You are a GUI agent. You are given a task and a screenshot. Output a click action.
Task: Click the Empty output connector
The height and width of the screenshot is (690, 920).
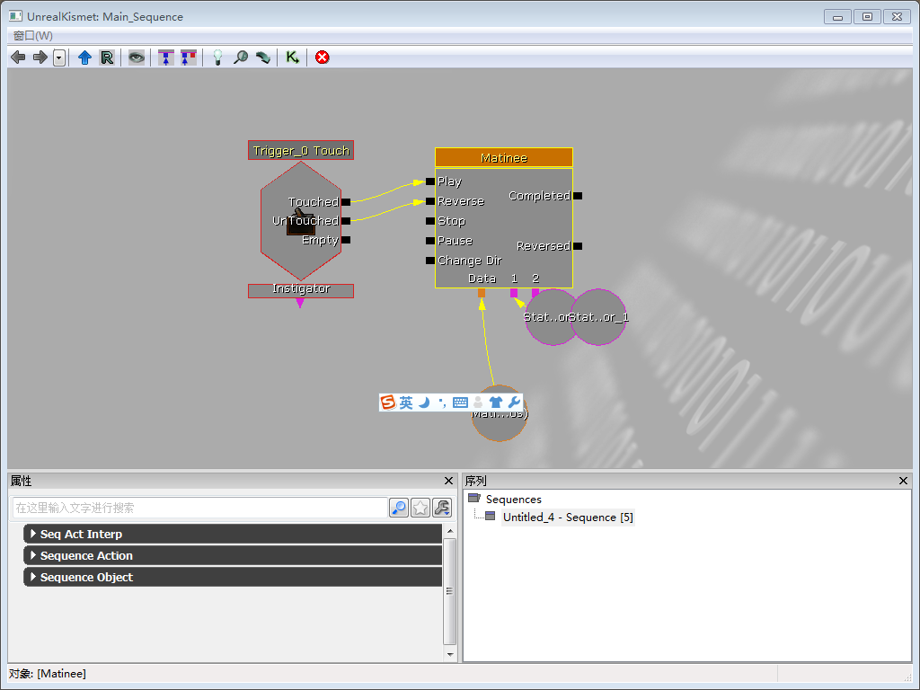[346, 240]
